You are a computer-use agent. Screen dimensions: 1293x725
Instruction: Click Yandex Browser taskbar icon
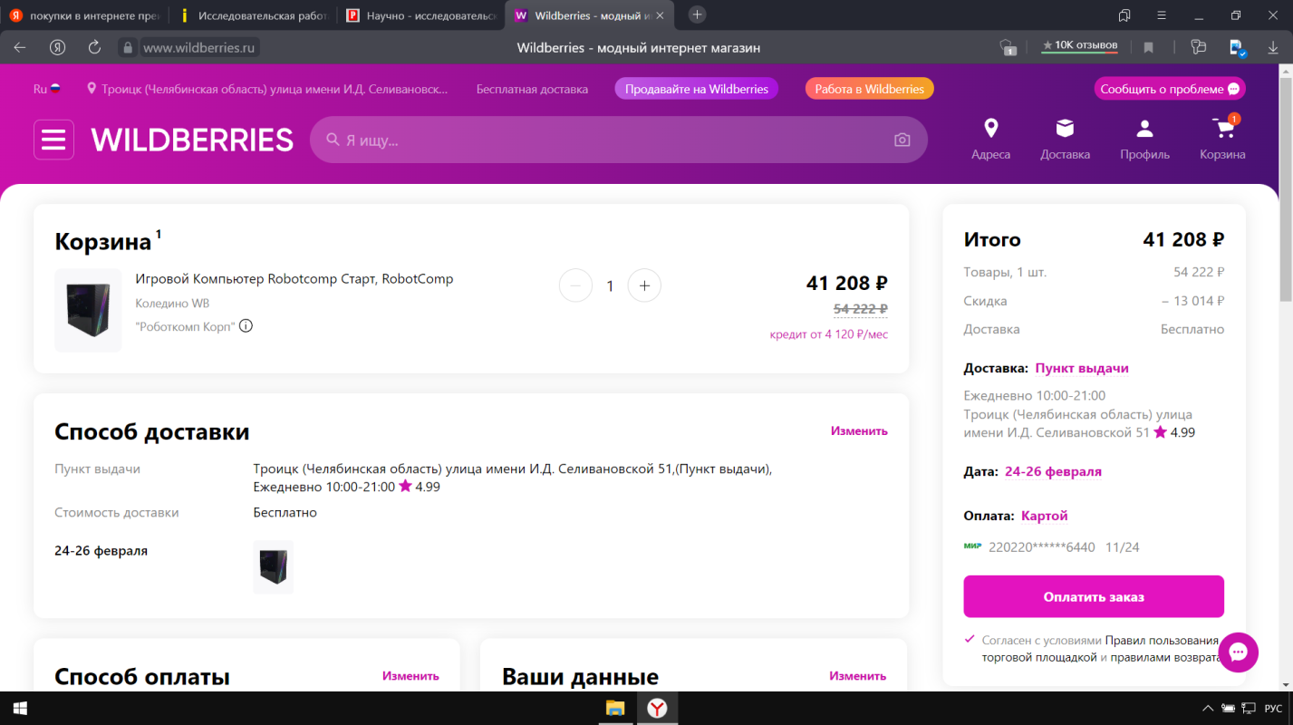pyautogui.click(x=657, y=708)
